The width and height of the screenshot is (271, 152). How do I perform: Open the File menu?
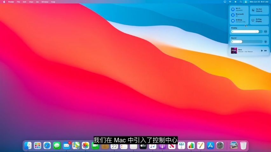pos(18,2)
